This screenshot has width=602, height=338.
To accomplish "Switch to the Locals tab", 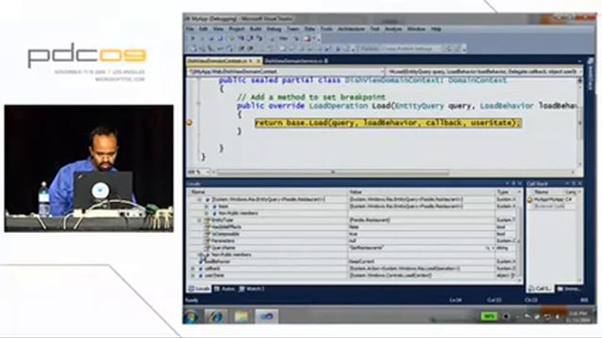I will click(x=198, y=289).
